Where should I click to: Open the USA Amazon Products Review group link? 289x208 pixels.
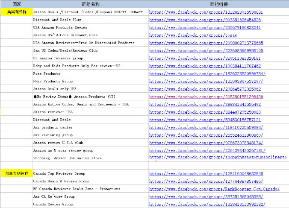tap(205, 28)
